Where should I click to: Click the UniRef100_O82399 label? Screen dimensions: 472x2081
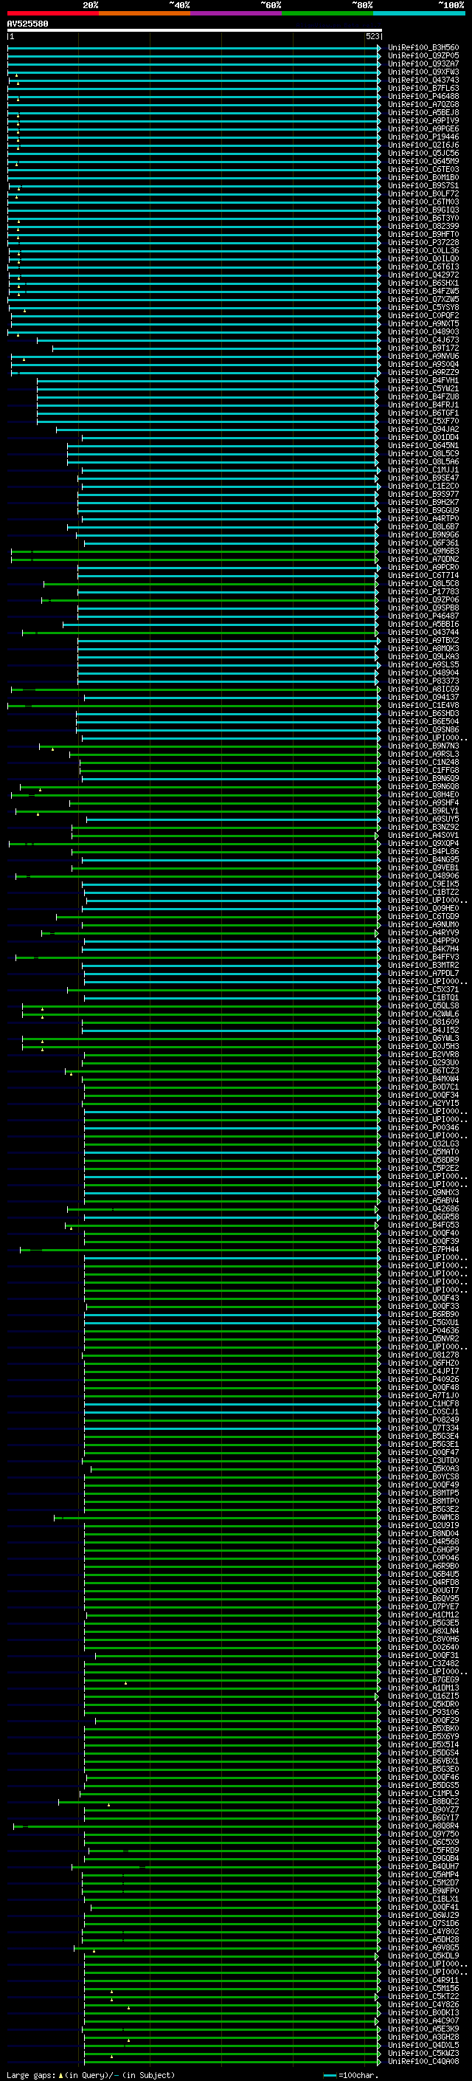point(423,226)
